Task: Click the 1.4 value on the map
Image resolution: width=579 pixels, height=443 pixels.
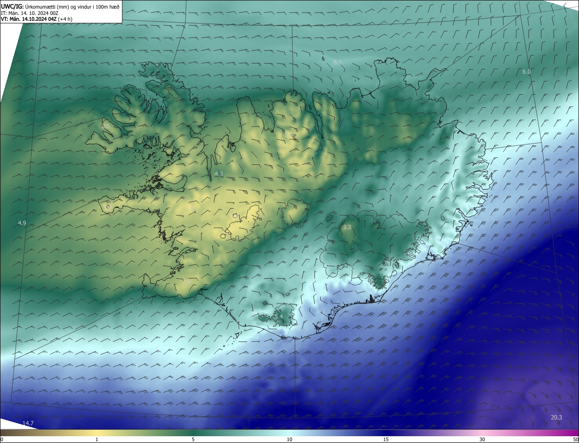Action: pos(190,208)
